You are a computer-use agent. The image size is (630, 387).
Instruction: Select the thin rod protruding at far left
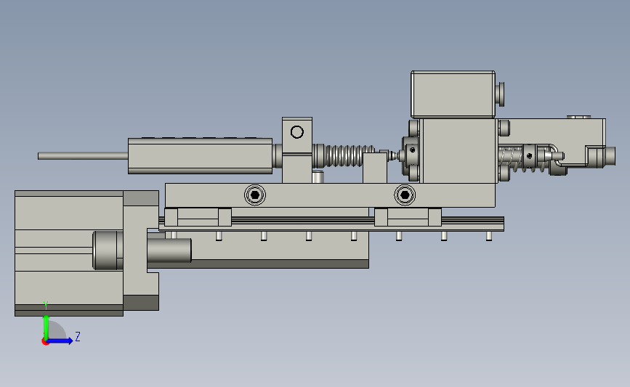pyautogui.click(x=83, y=156)
